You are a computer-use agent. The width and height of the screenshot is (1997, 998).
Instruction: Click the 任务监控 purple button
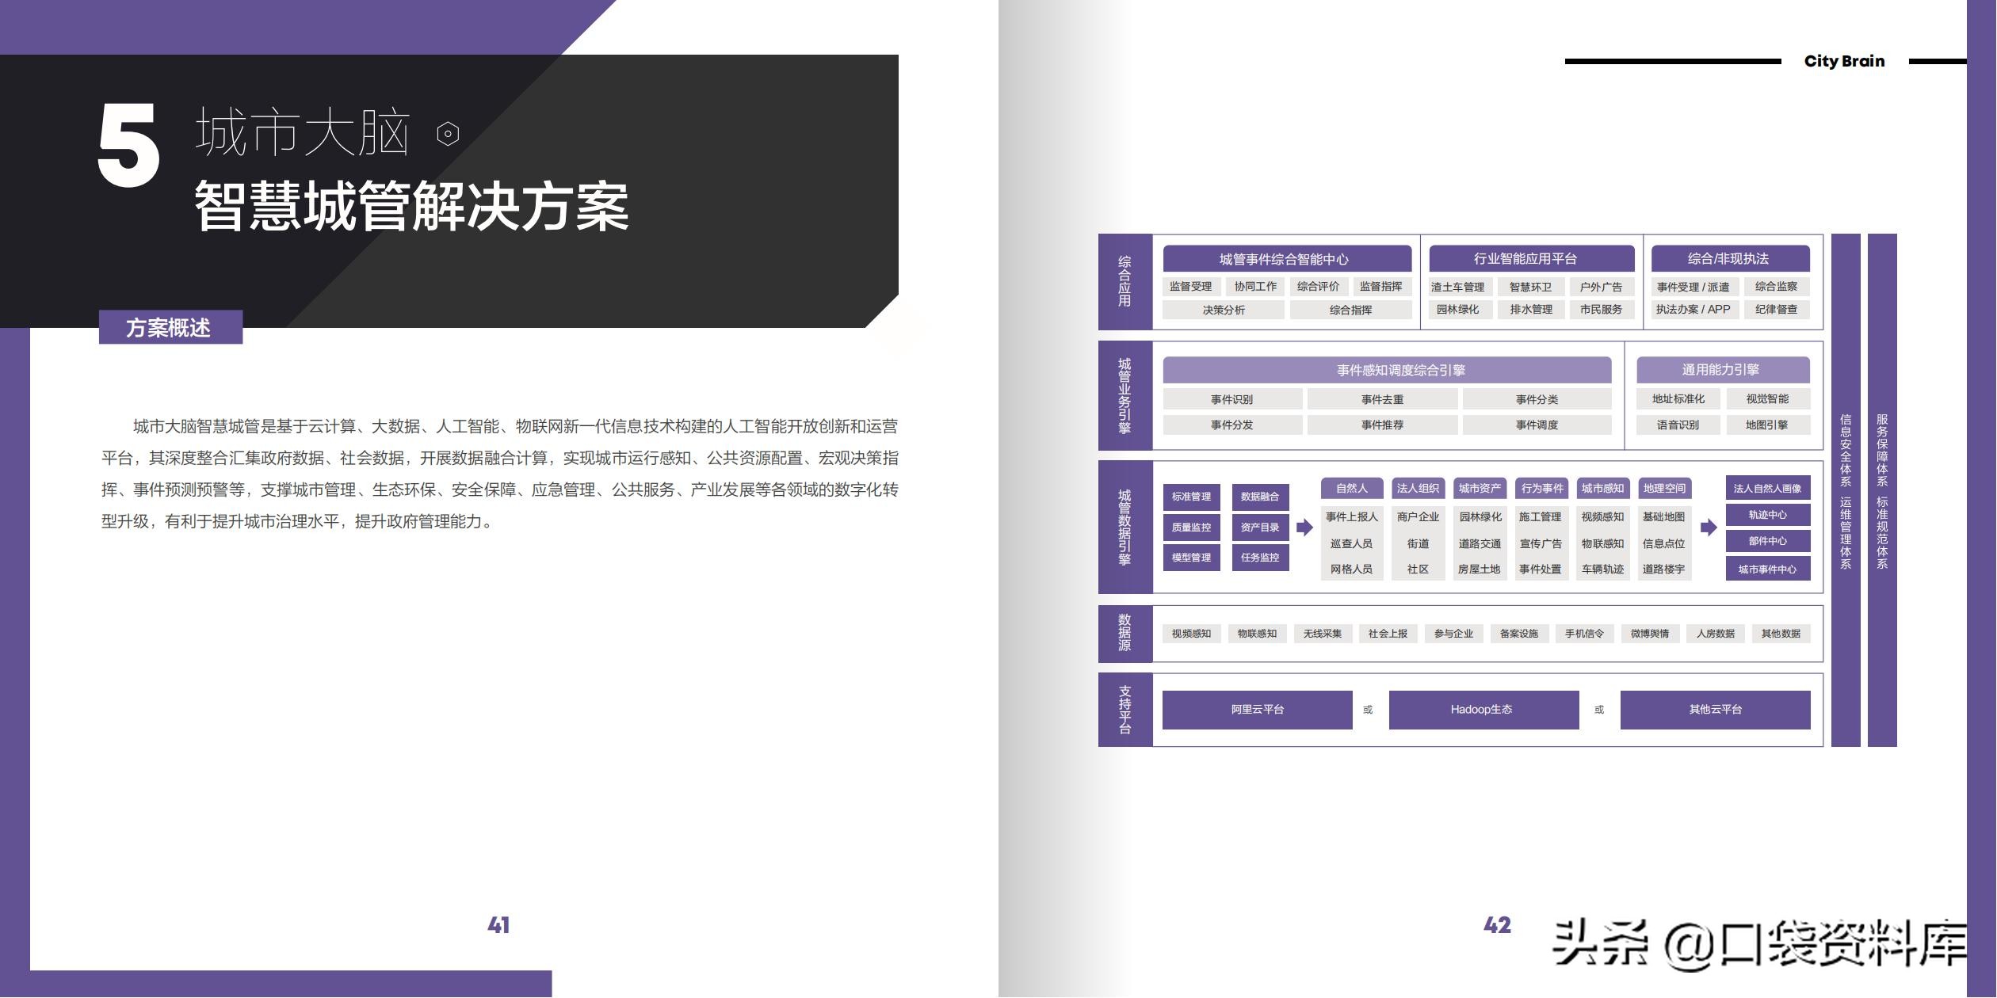point(1260,558)
